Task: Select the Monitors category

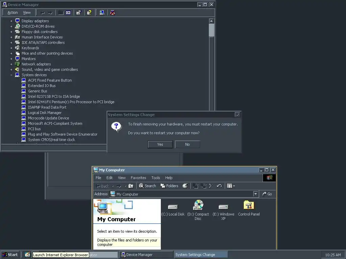Action: [x=28, y=59]
